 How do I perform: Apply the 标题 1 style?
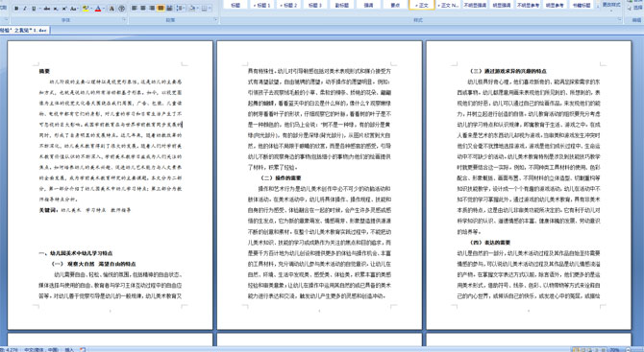coord(261,5)
